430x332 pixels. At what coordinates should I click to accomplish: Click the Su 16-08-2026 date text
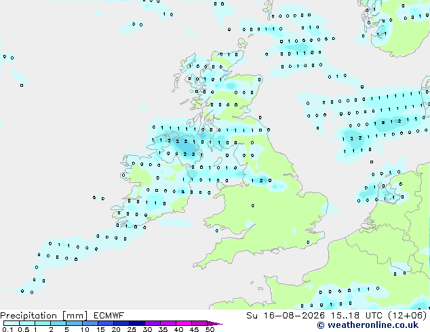tap(286, 316)
